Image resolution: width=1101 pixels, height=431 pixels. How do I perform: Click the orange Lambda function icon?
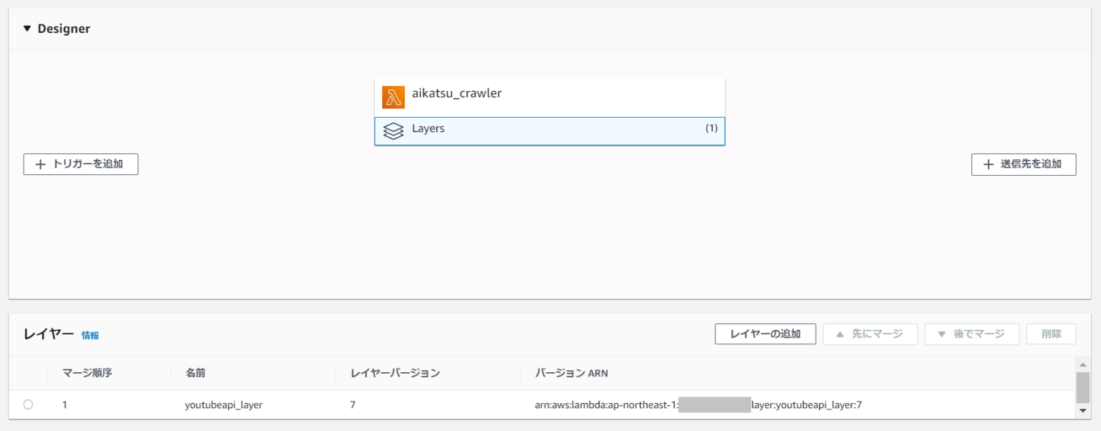[394, 97]
